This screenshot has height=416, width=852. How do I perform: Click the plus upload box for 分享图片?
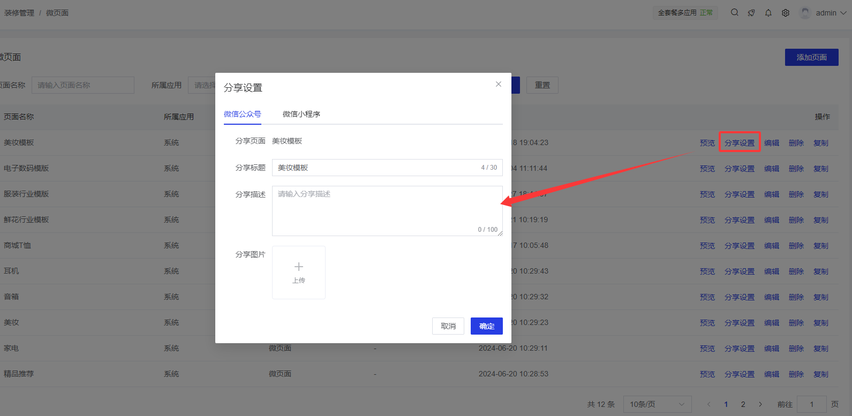coord(299,273)
